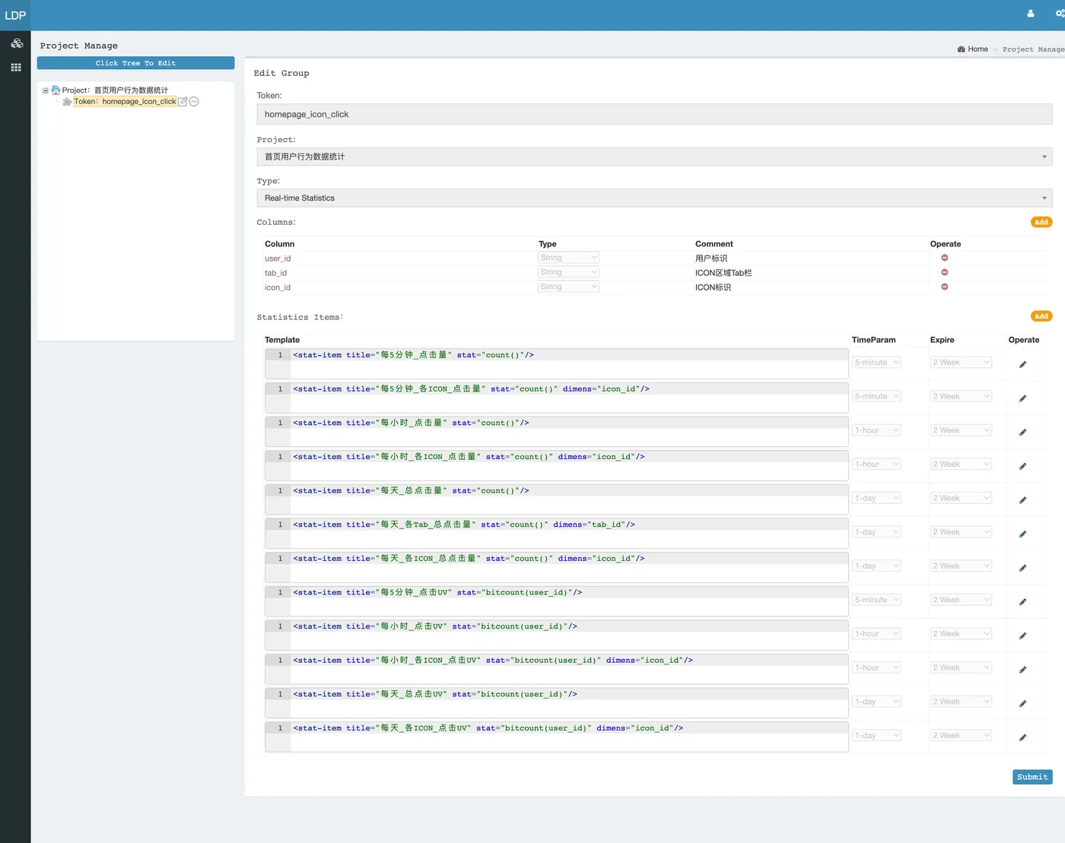
Task: Delete the tab_id column with minus icon
Action: click(945, 272)
